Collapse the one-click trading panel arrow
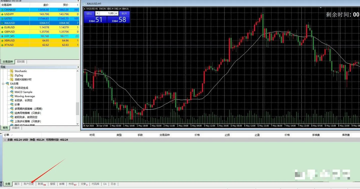The height and width of the screenshot is (189, 360). pyautogui.click(x=85, y=8)
